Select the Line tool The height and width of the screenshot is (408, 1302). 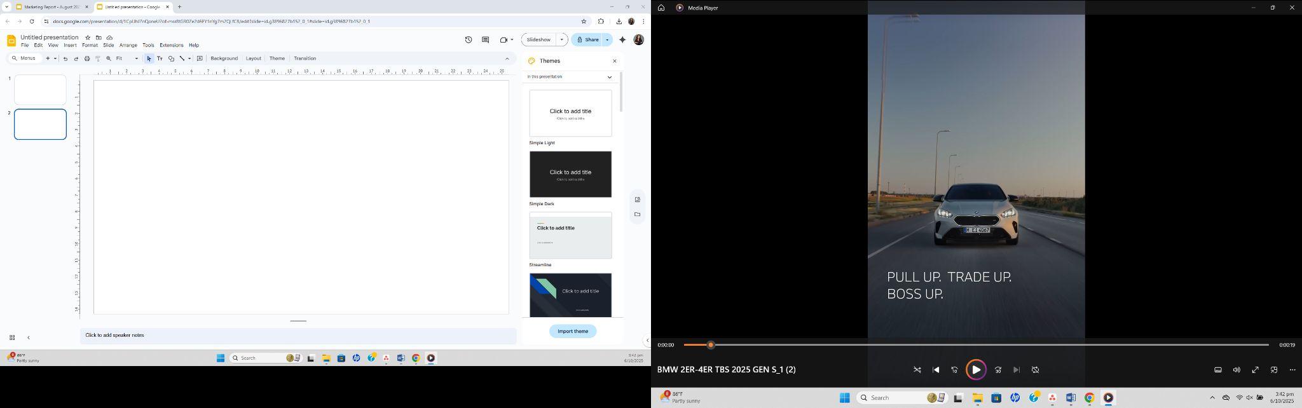tap(182, 58)
